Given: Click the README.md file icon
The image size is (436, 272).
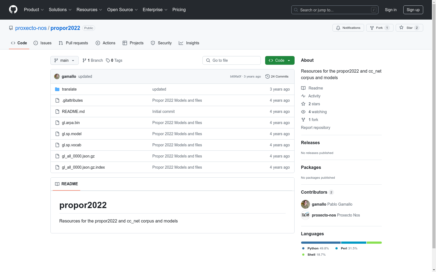Looking at the screenshot, I should [57, 112].
